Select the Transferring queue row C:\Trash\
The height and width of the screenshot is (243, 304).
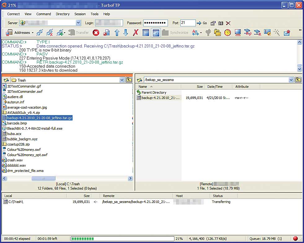[x=151, y=202]
